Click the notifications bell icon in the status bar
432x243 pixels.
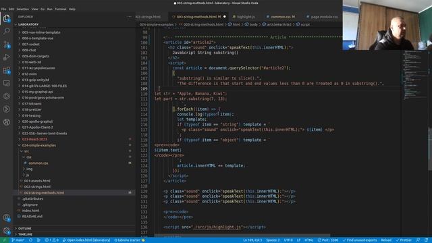(x=426, y=240)
